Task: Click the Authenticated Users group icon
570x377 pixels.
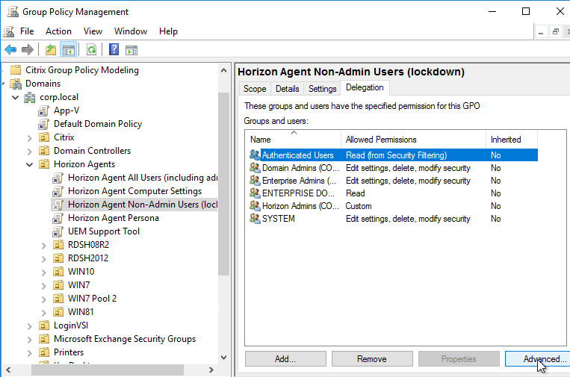Action: (x=255, y=155)
